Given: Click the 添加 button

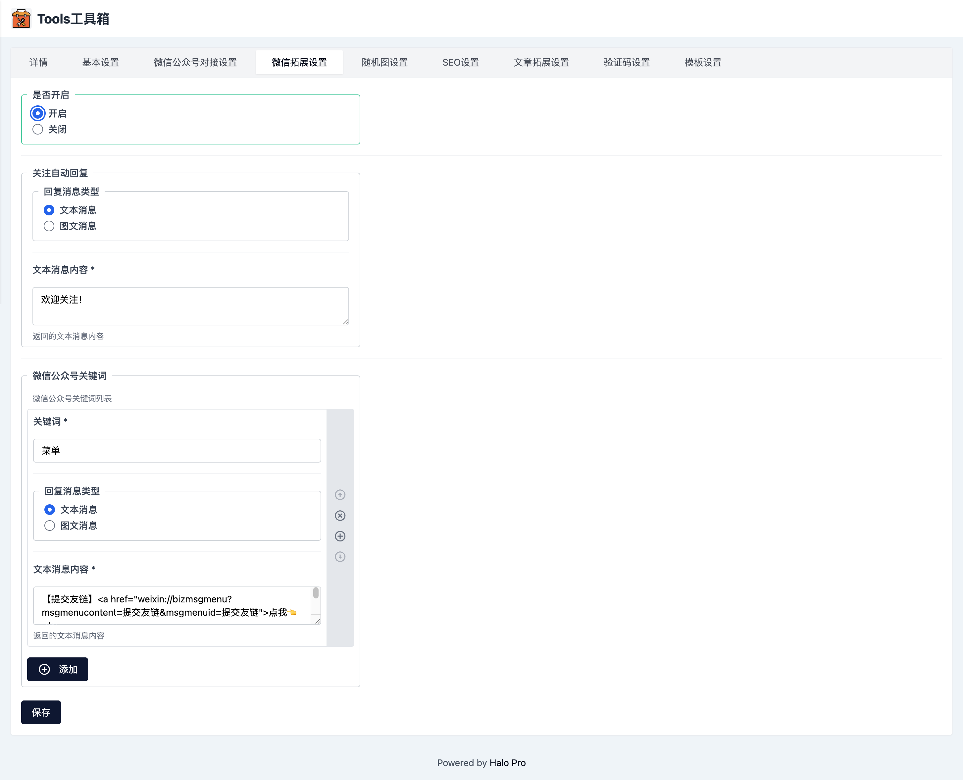Looking at the screenshot, I should tap(58, 669).
